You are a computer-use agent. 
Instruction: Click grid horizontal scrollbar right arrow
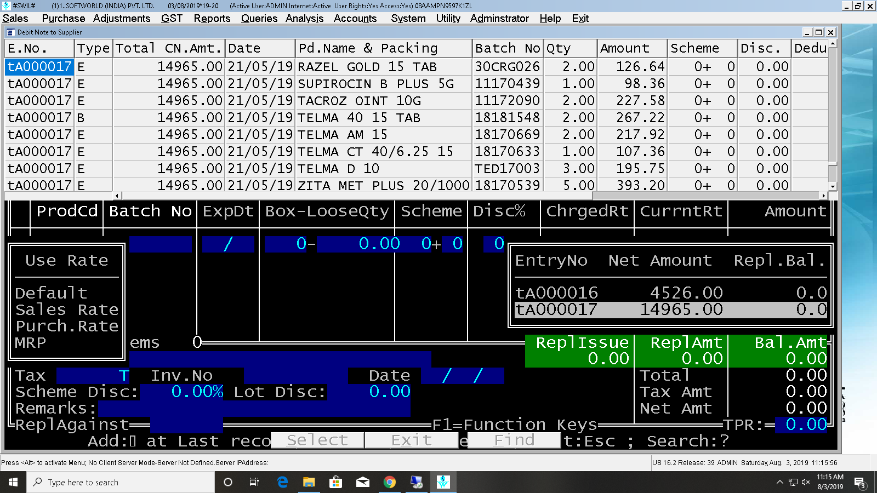(823, 196)
